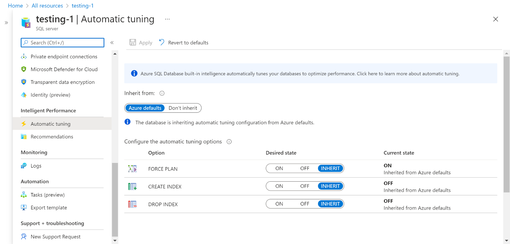Open Recommendations in the sidebar
This screenshot has width=510, height=244.
click(52, 137)
